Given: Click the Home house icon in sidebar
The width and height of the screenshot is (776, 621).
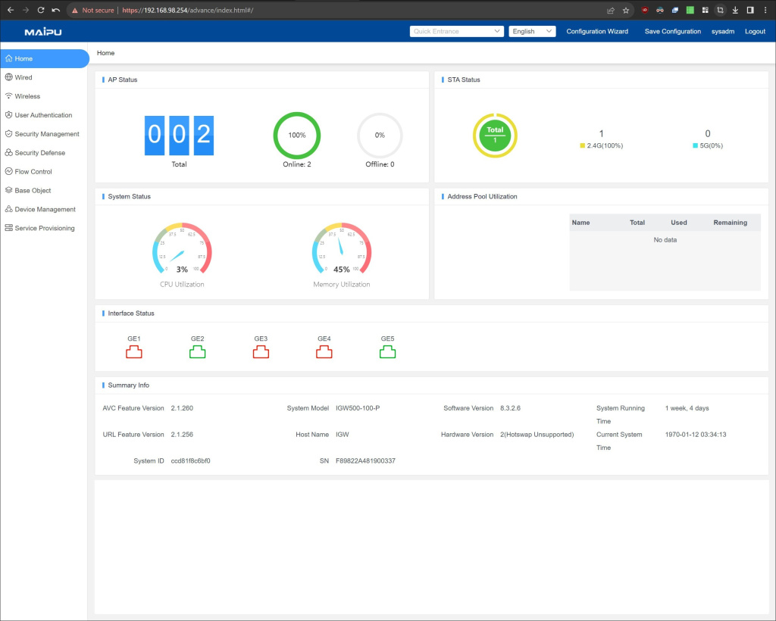Looking at the screenshot, I should (x=8, y=58).
